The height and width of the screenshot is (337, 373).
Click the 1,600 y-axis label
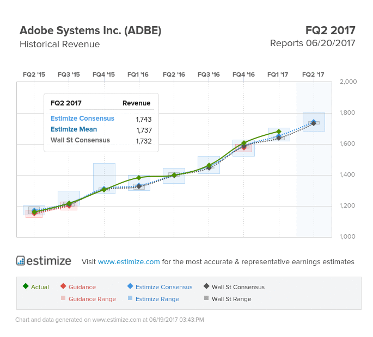347,143
